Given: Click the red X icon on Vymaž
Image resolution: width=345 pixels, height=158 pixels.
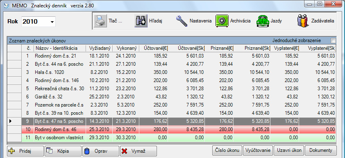Looking at the screenshot, I should point(125,151).
